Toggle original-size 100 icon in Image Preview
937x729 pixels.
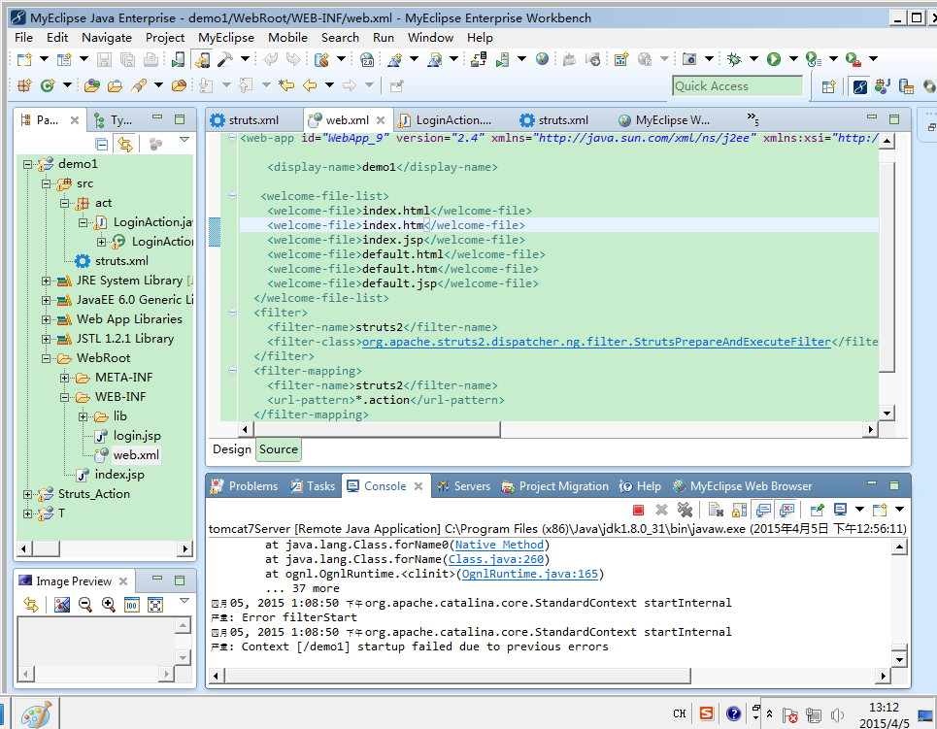pyautogui.click(x=131, y=605)
